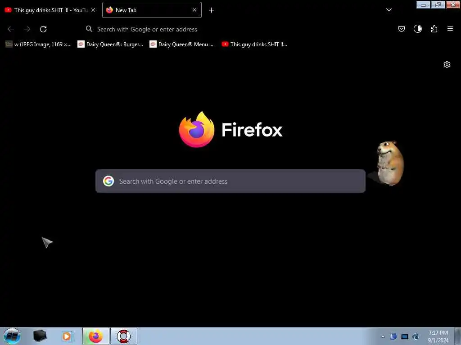Select the New Tab tab
The height and width of the screenshot is (345, 461).
(152, 10)
